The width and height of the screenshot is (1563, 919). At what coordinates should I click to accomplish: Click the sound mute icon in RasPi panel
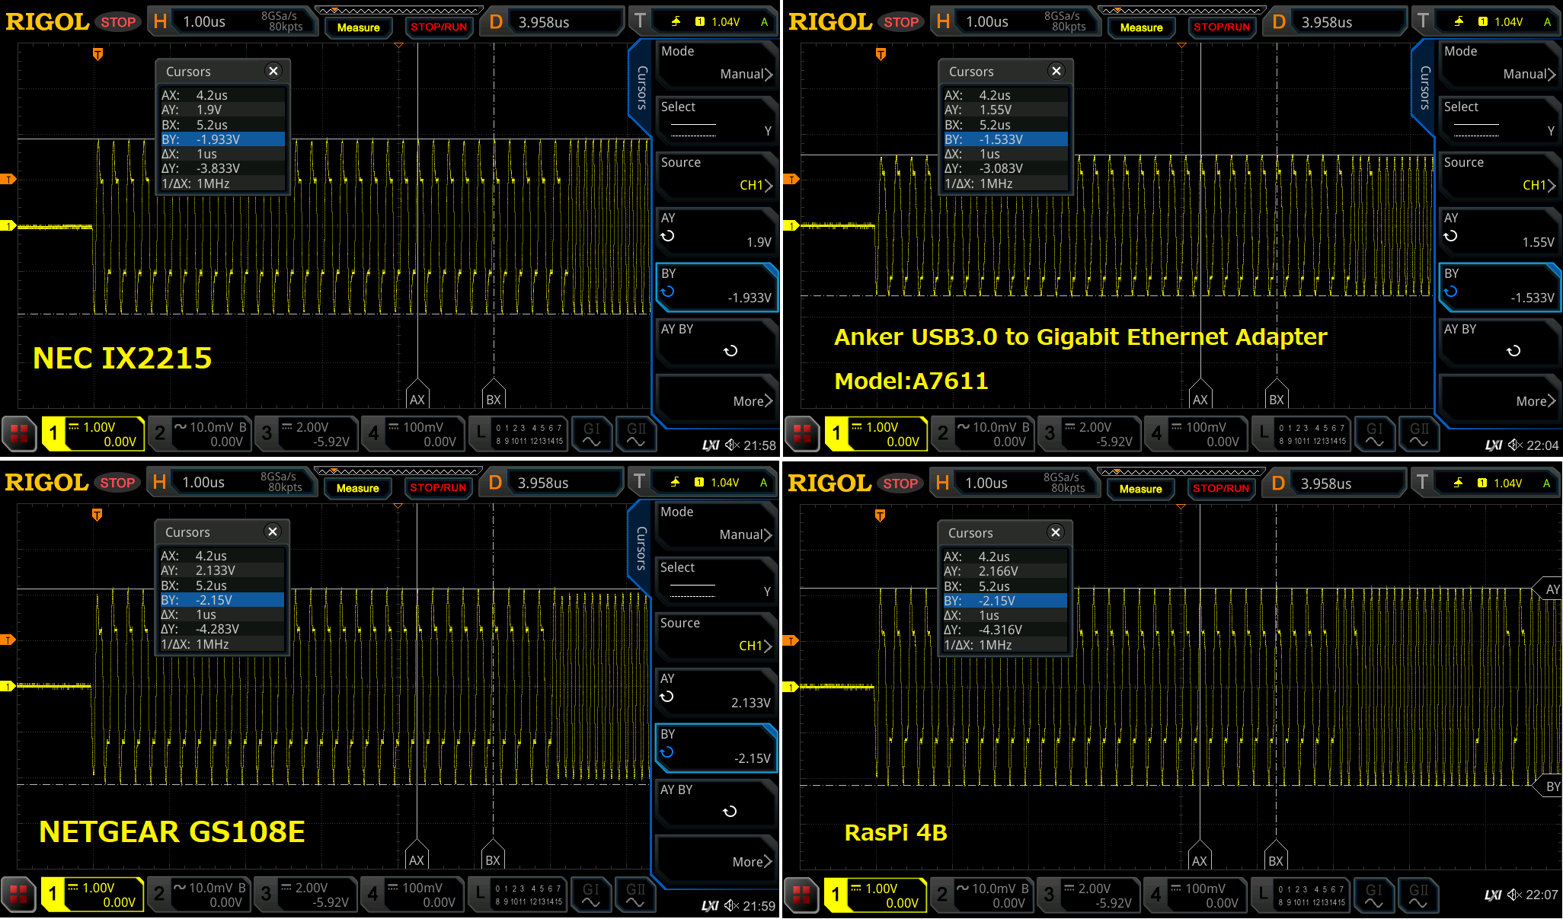pos(1514,895)
